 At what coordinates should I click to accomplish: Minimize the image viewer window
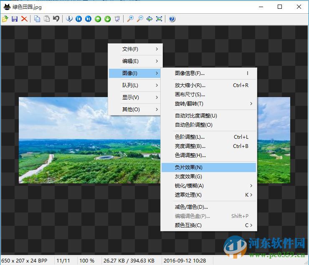[x=261, y=7]
